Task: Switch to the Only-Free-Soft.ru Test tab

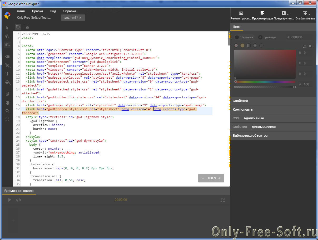Action: click(34, 18)
